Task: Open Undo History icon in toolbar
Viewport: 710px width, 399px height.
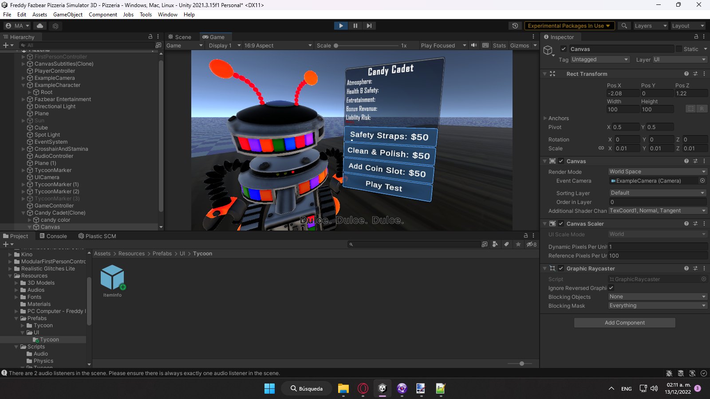Action: [x=515, y=26]
